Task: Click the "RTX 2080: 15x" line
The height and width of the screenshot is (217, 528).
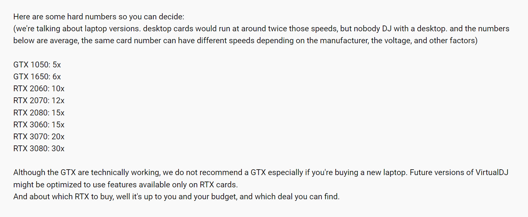Action: click(39, 113)
